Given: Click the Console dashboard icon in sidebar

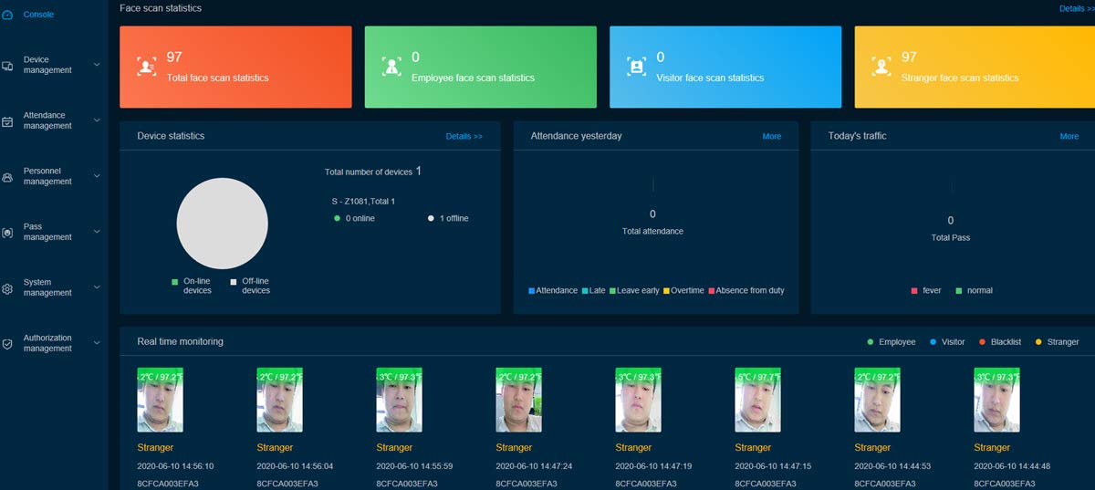Looking at the screenshot, I should [7, 15].
